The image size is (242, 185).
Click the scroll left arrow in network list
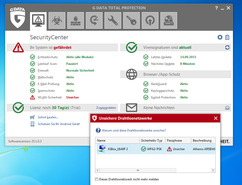[98, 170]
